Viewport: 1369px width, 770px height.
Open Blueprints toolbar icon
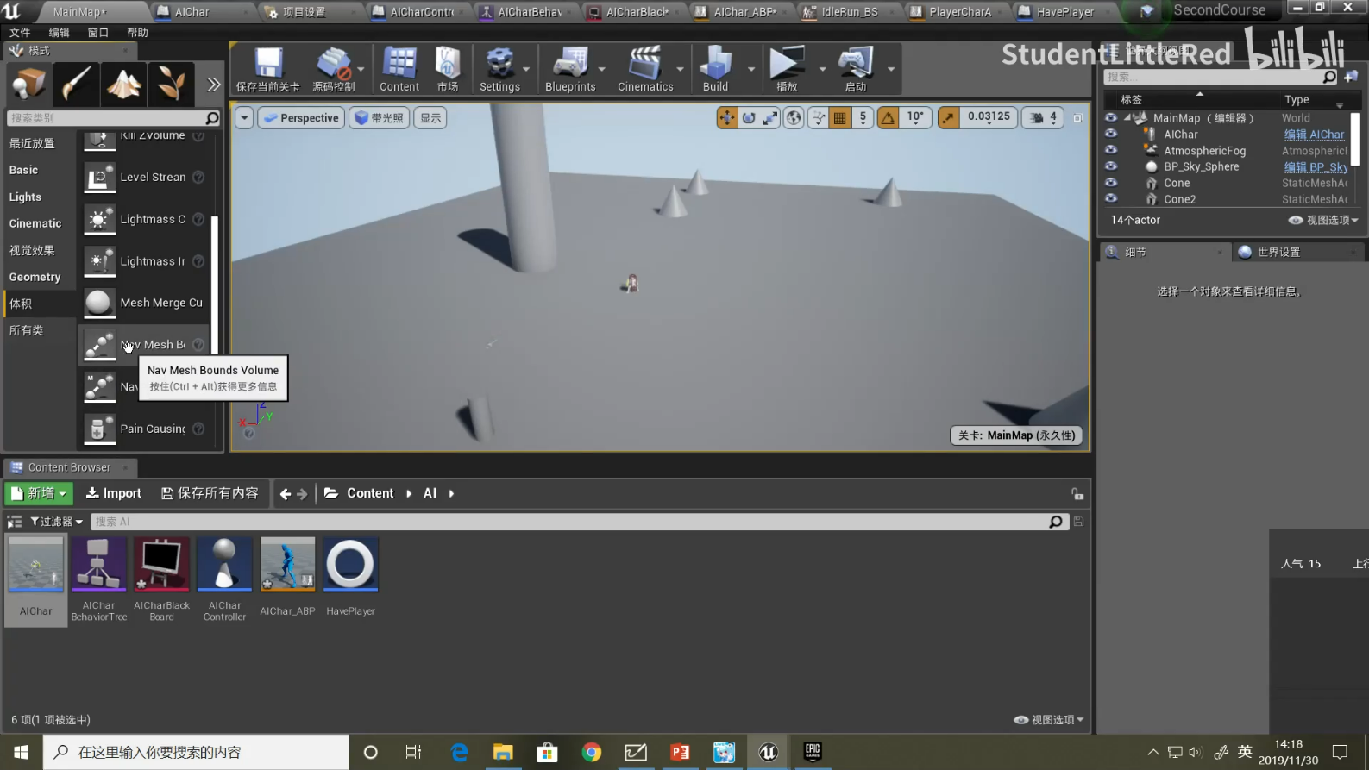(x=570, y=69)
